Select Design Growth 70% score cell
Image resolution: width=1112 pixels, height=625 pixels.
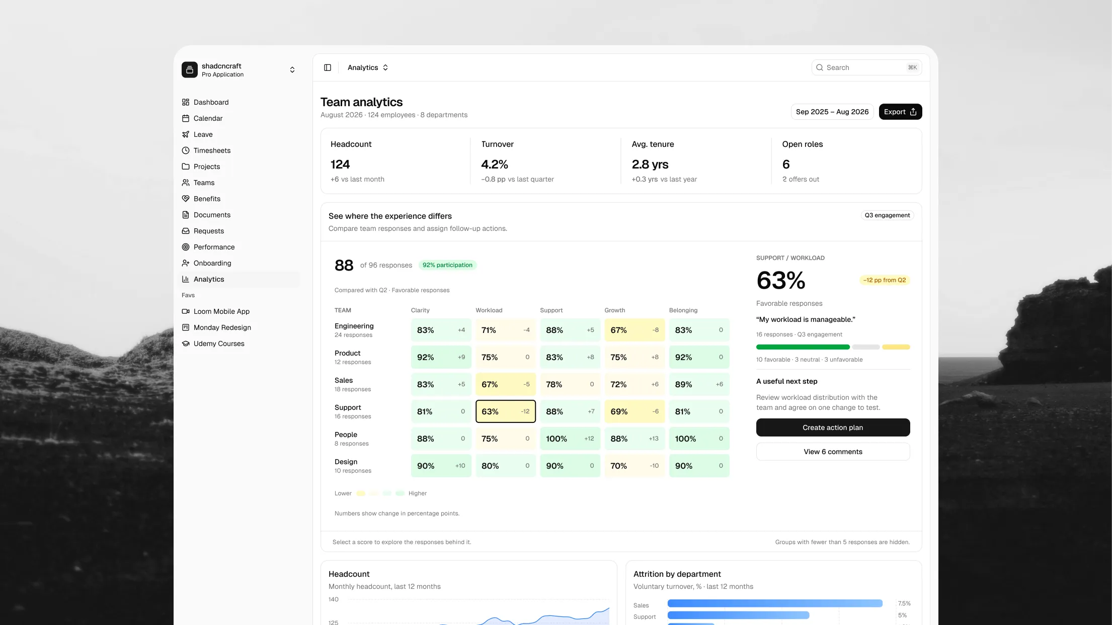pos(634,466)
